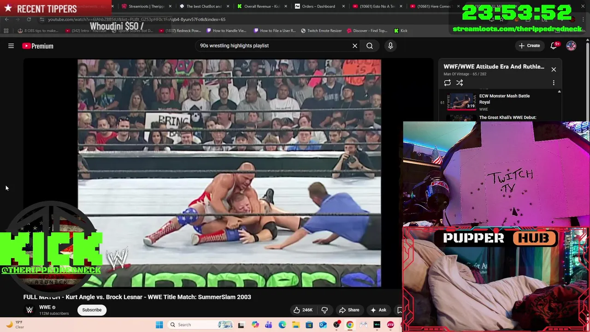Open How to File a User R... bookmark

point(275,30)
